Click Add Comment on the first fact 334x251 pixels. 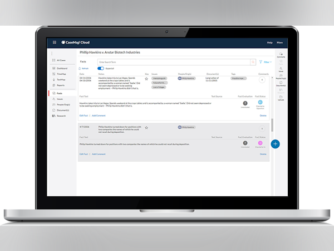click(99, 115)
